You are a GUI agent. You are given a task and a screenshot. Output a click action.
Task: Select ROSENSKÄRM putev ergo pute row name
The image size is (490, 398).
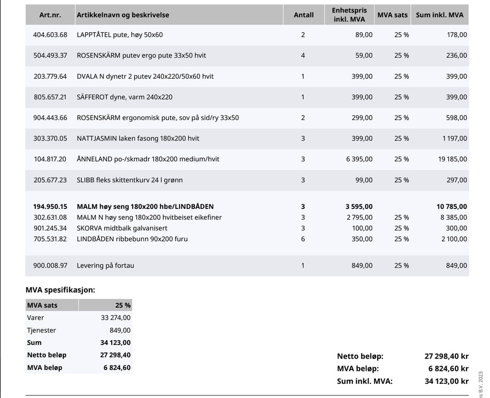coord(141,55)
